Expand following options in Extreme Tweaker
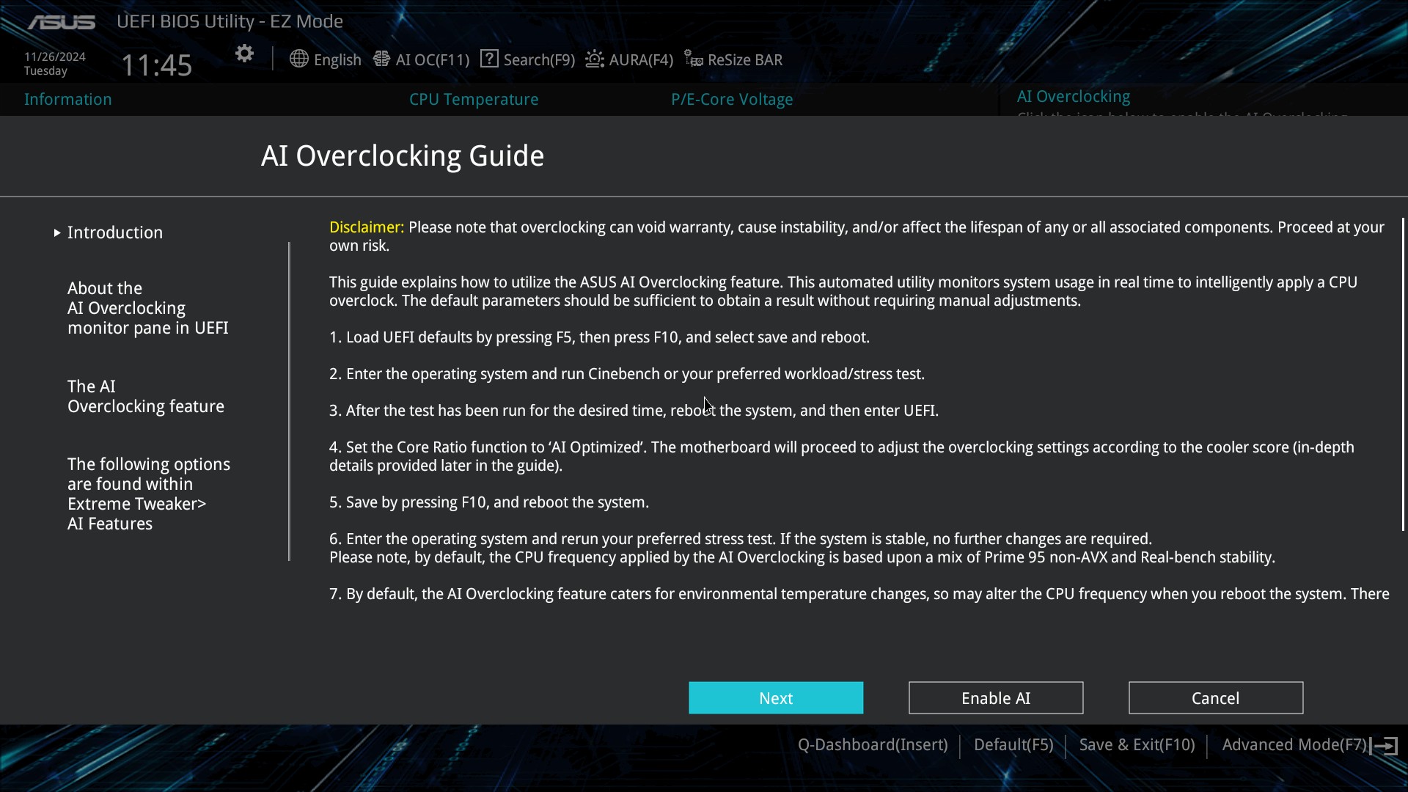Viewport: 1408px width, 792px height. pyautogui.click(x=148, y=494)
